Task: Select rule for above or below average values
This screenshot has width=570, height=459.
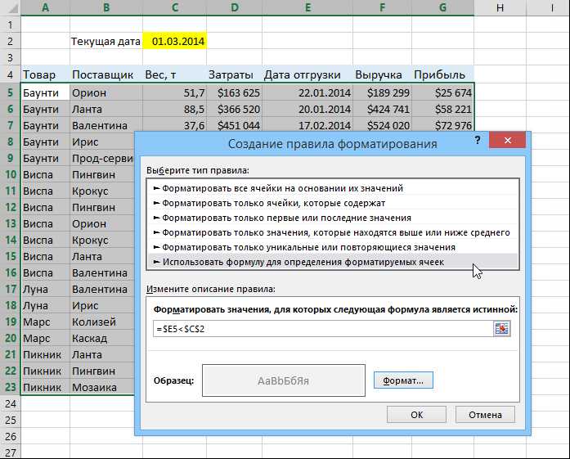Action: [333, 232]
